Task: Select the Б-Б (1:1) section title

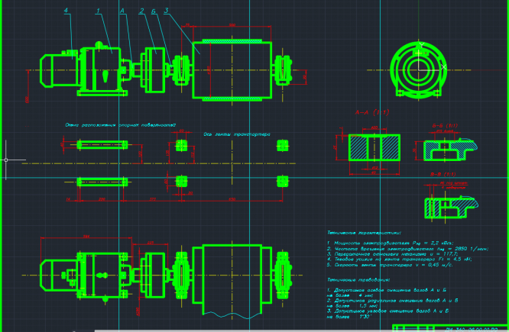Action: pos(445,125)
